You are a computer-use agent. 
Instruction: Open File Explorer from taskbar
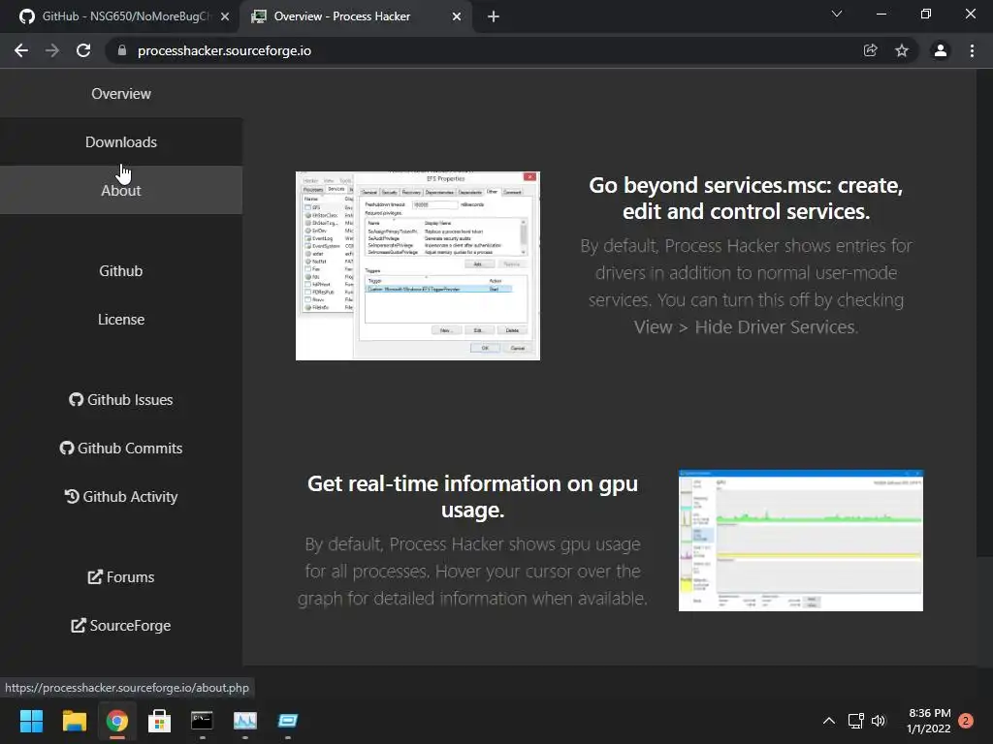(74, 721)
